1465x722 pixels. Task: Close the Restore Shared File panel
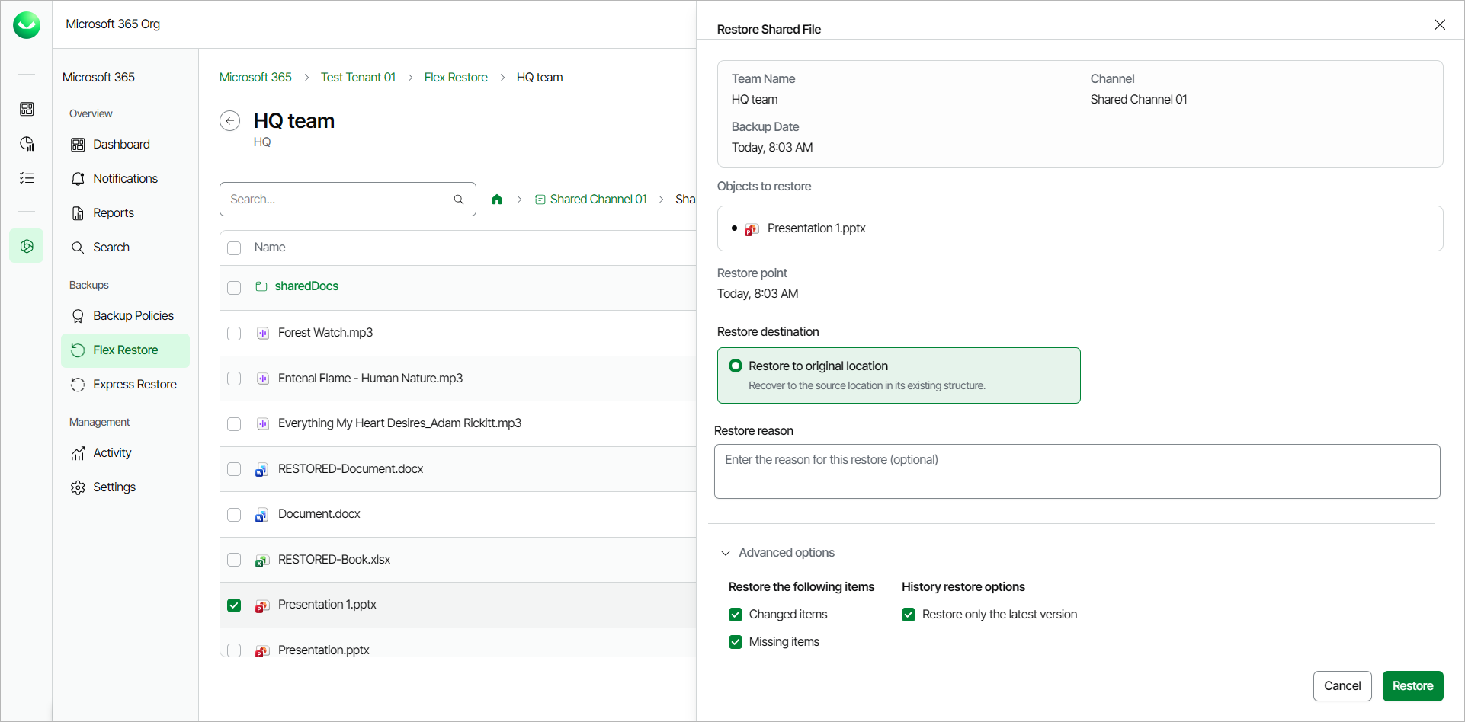[1440, 25]
